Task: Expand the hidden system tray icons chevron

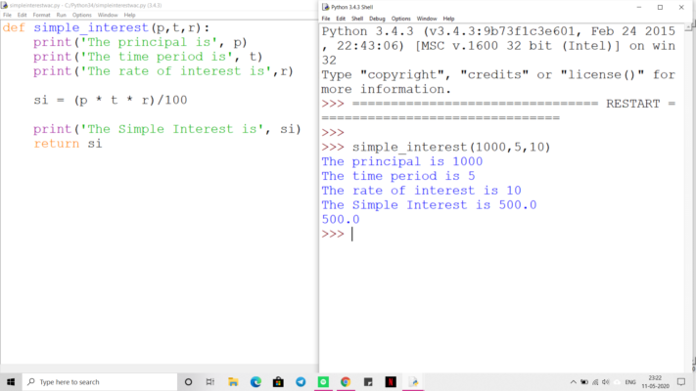Action: point(573,381)
